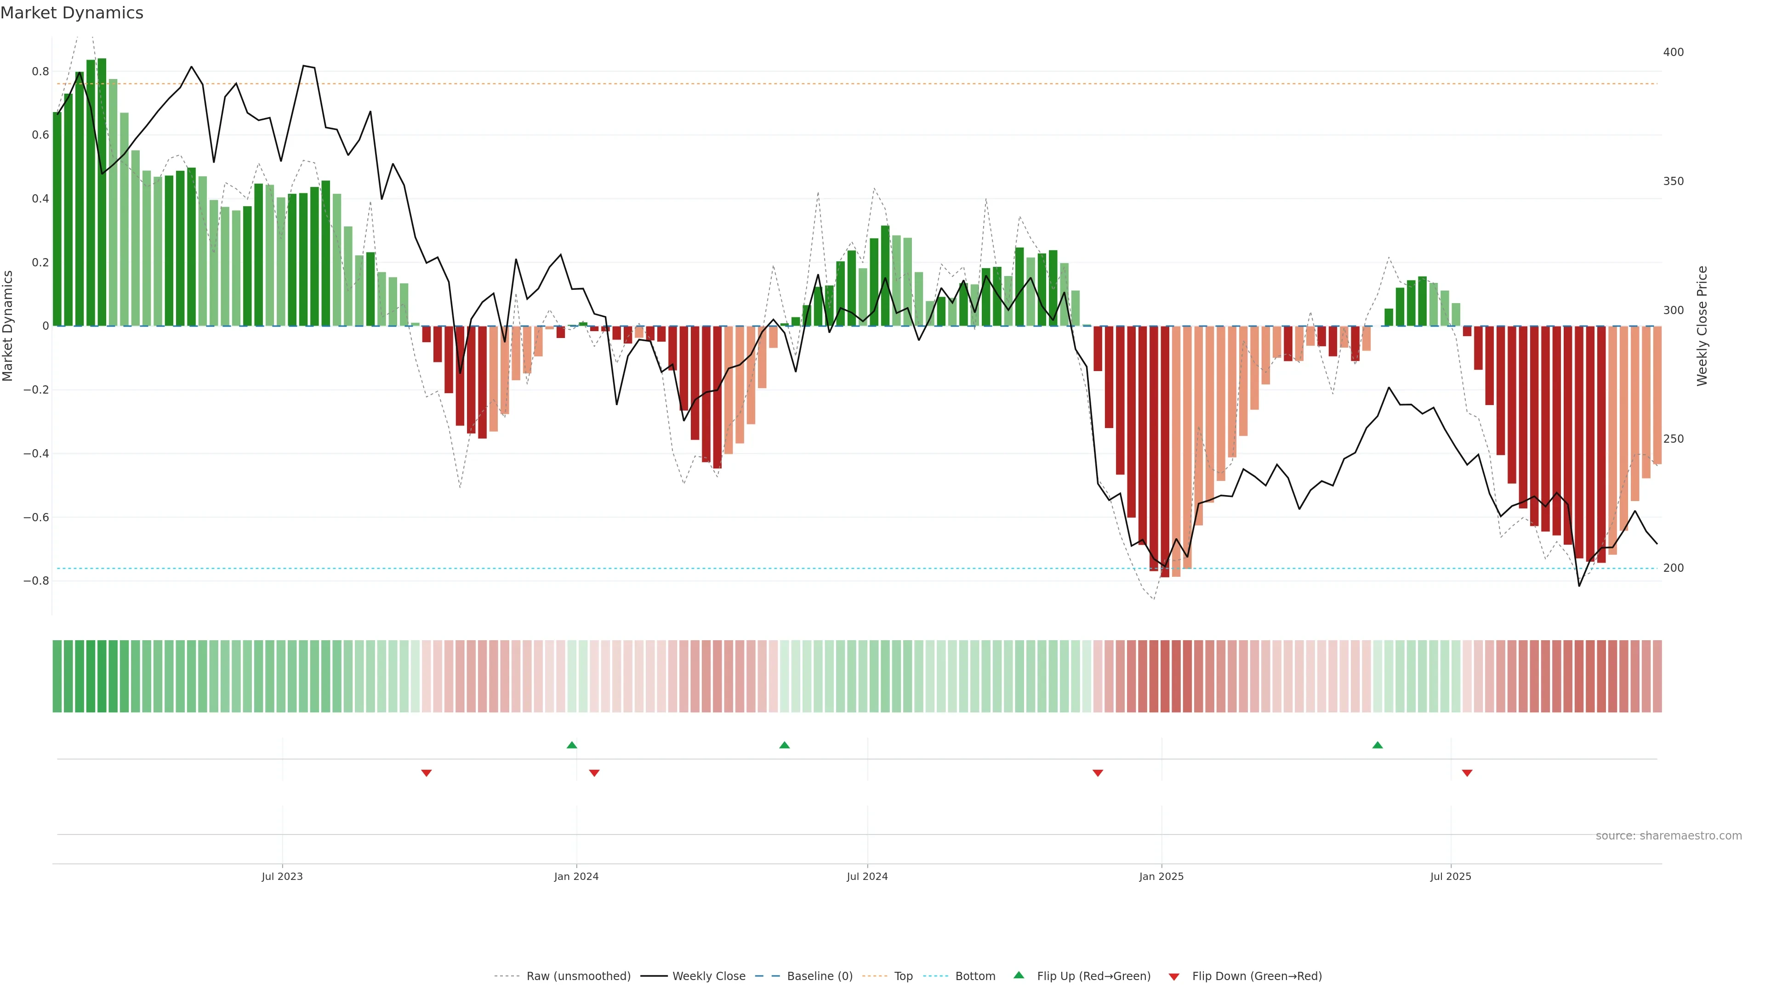This screenshot has height=992, width=1765.
Task: Click green triangle icon in the legend
Action: 1019,975
